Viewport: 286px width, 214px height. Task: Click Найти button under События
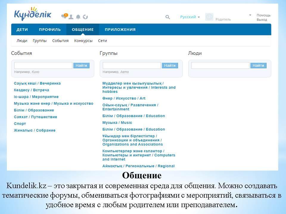point(81,65)
